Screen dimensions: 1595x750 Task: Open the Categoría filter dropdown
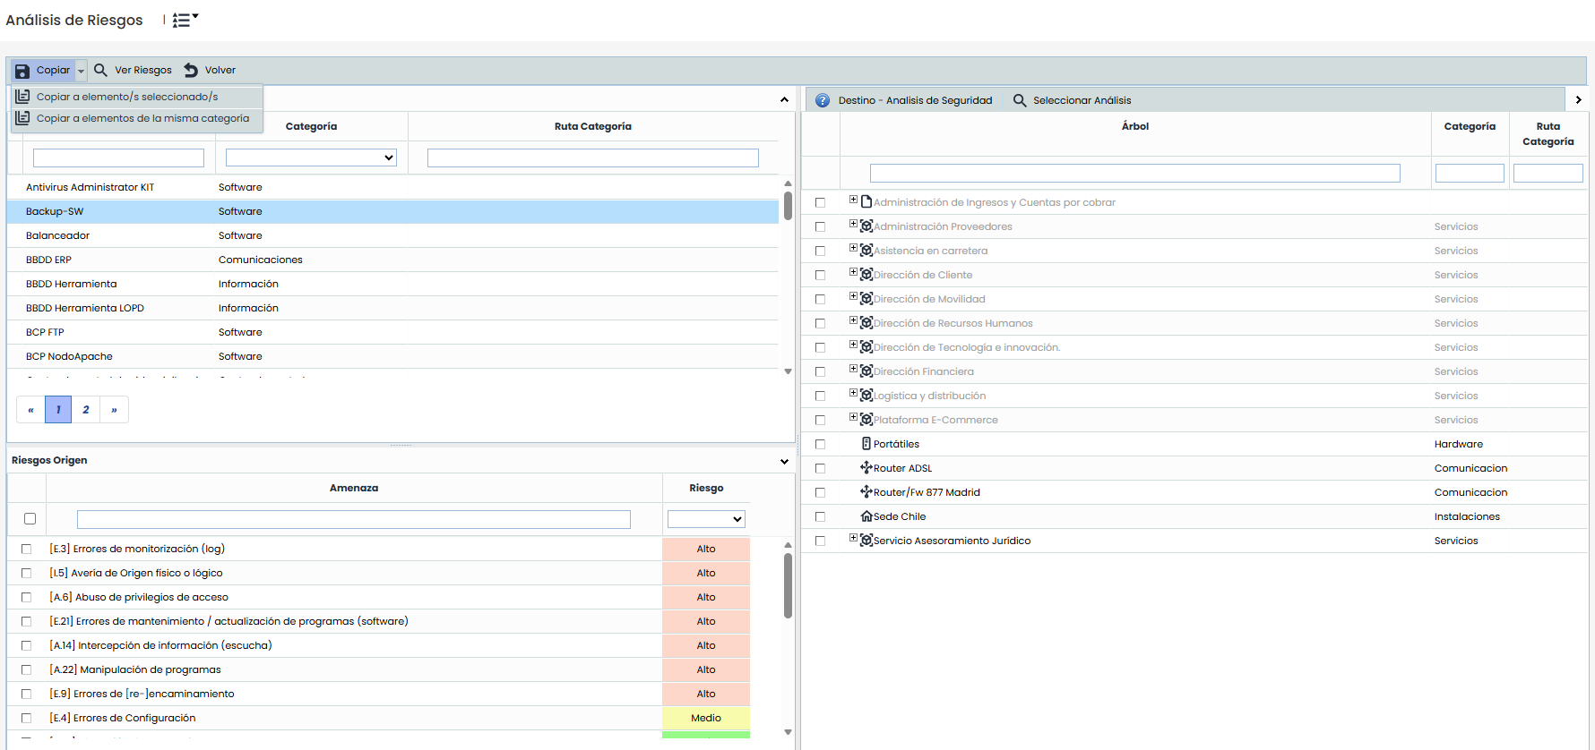[x=311, y=158]
